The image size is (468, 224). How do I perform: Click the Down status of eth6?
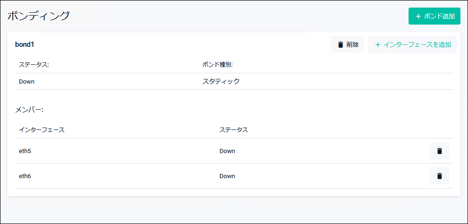227,176
